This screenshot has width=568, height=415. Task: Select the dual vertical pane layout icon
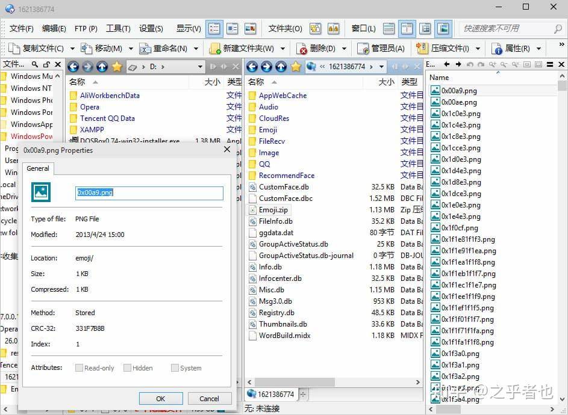[x=407, y=29]
